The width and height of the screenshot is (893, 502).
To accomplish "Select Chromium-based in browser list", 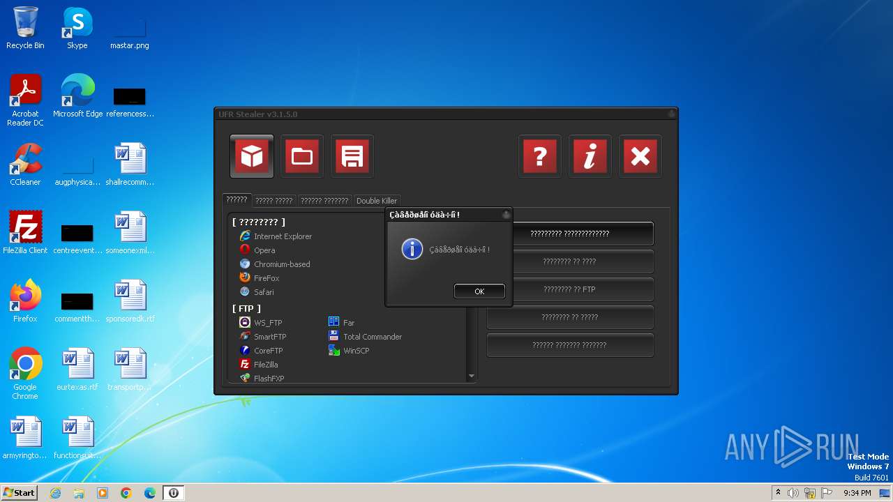I will (x=275, y=264).
